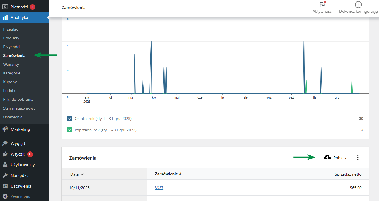Click the Płatności dollar icon
Viewport: 379px width, 201px height.
tap(5, 7)
